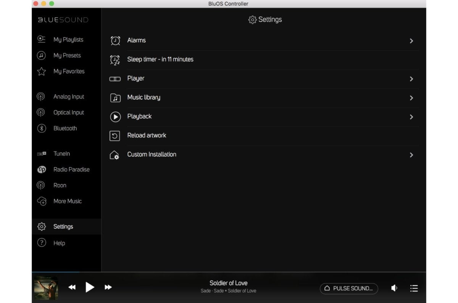This screenshot has height=303, width=458.
Task: Click the Roon source icon
Action: pos(41,185)
